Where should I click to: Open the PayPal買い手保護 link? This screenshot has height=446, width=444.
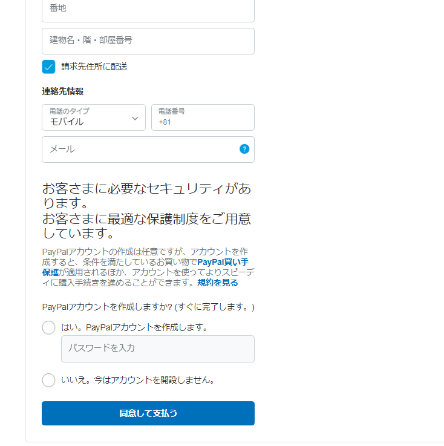pyautogui.click(x=223, y=262)
